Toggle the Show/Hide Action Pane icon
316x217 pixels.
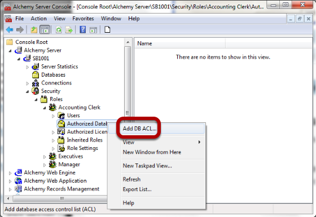[93, 30]
